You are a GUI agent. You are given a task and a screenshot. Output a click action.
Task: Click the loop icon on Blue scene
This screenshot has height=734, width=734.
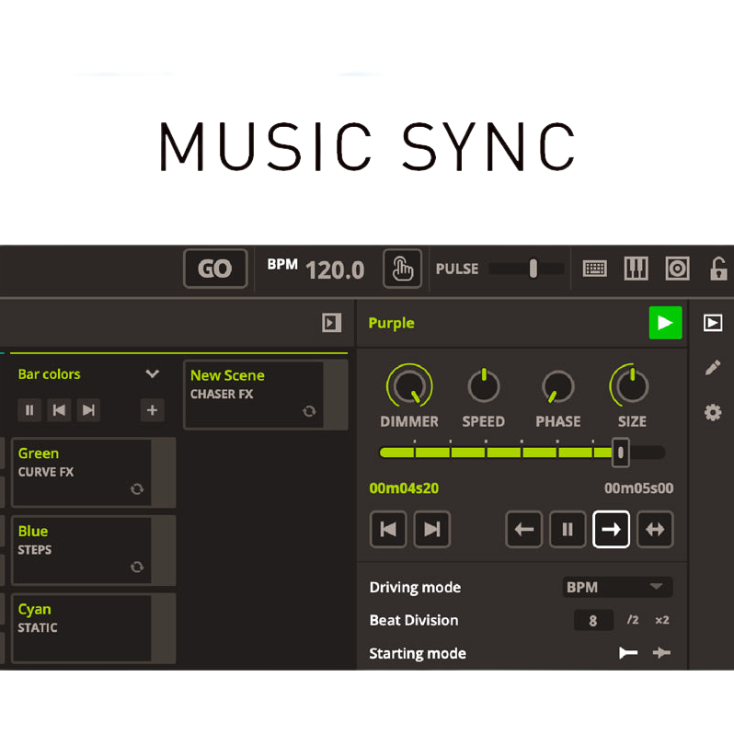tap(137, 567)
